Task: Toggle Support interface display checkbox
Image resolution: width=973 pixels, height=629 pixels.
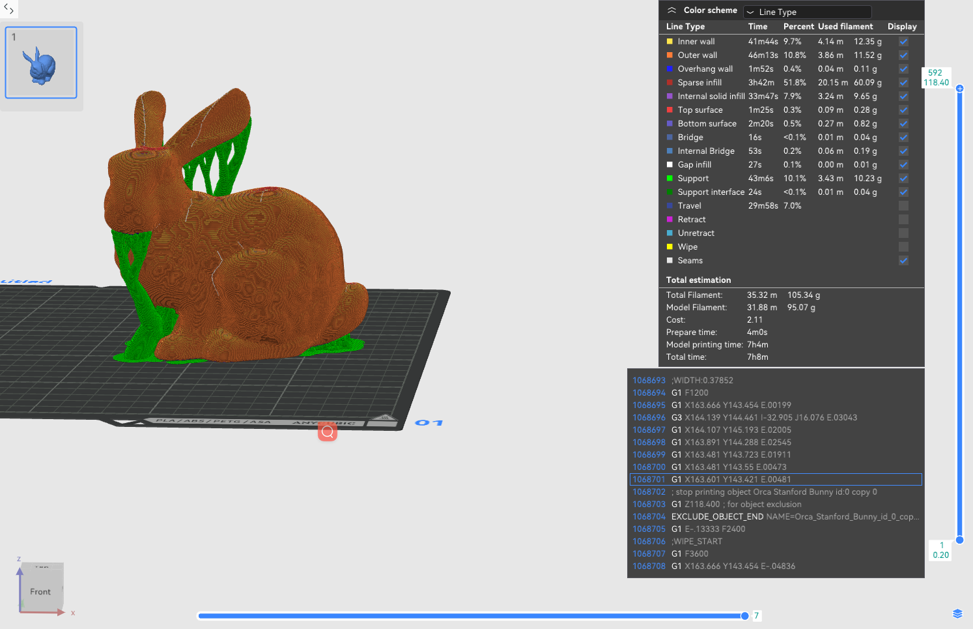Action: [x=903, y=192]
